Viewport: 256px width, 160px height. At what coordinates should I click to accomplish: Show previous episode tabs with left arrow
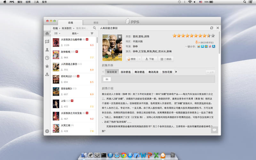pos(103,72)
